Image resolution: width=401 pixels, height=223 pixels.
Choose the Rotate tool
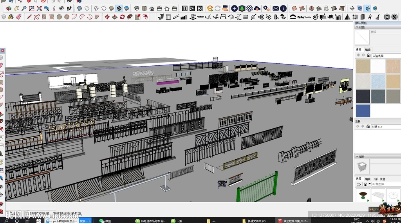point(122,17)
